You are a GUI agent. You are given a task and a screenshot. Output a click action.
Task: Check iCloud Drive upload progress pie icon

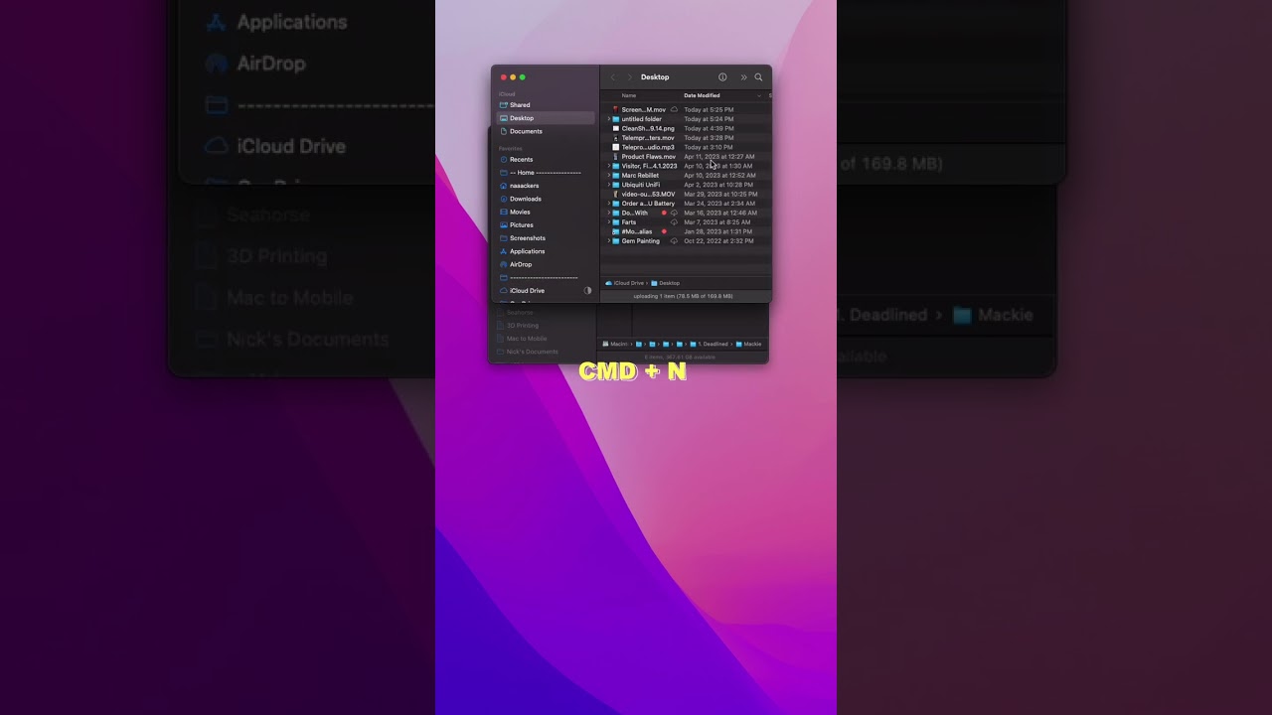(587, 291)
